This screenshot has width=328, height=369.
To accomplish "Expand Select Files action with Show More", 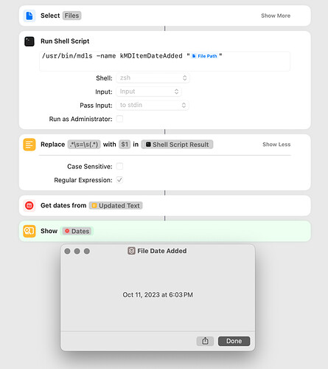I will point(276,15).
